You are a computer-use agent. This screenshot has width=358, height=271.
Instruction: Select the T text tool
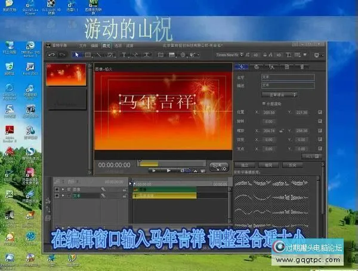[x=124, y=55]
